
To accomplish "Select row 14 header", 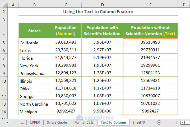I will [4, 111].
